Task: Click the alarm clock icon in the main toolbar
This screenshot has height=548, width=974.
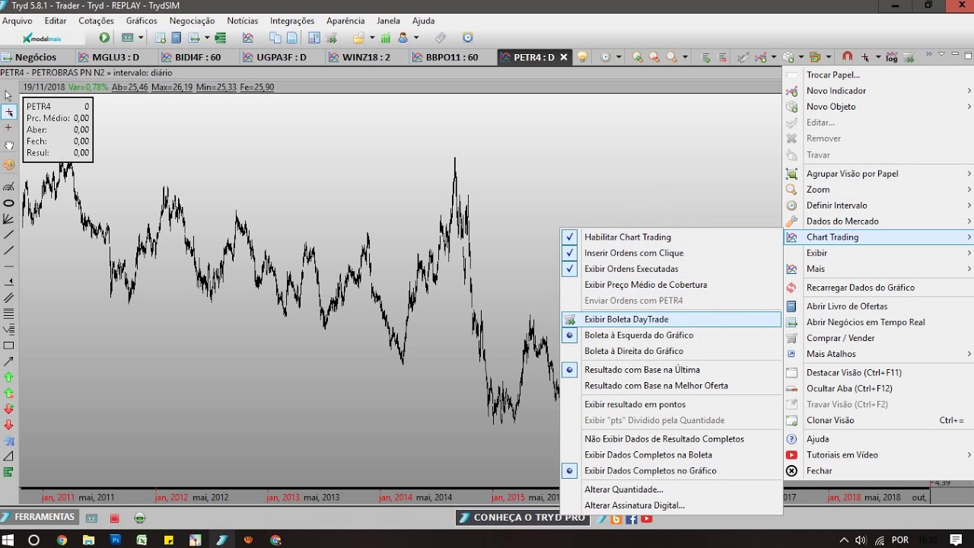Action: (468, 38)
